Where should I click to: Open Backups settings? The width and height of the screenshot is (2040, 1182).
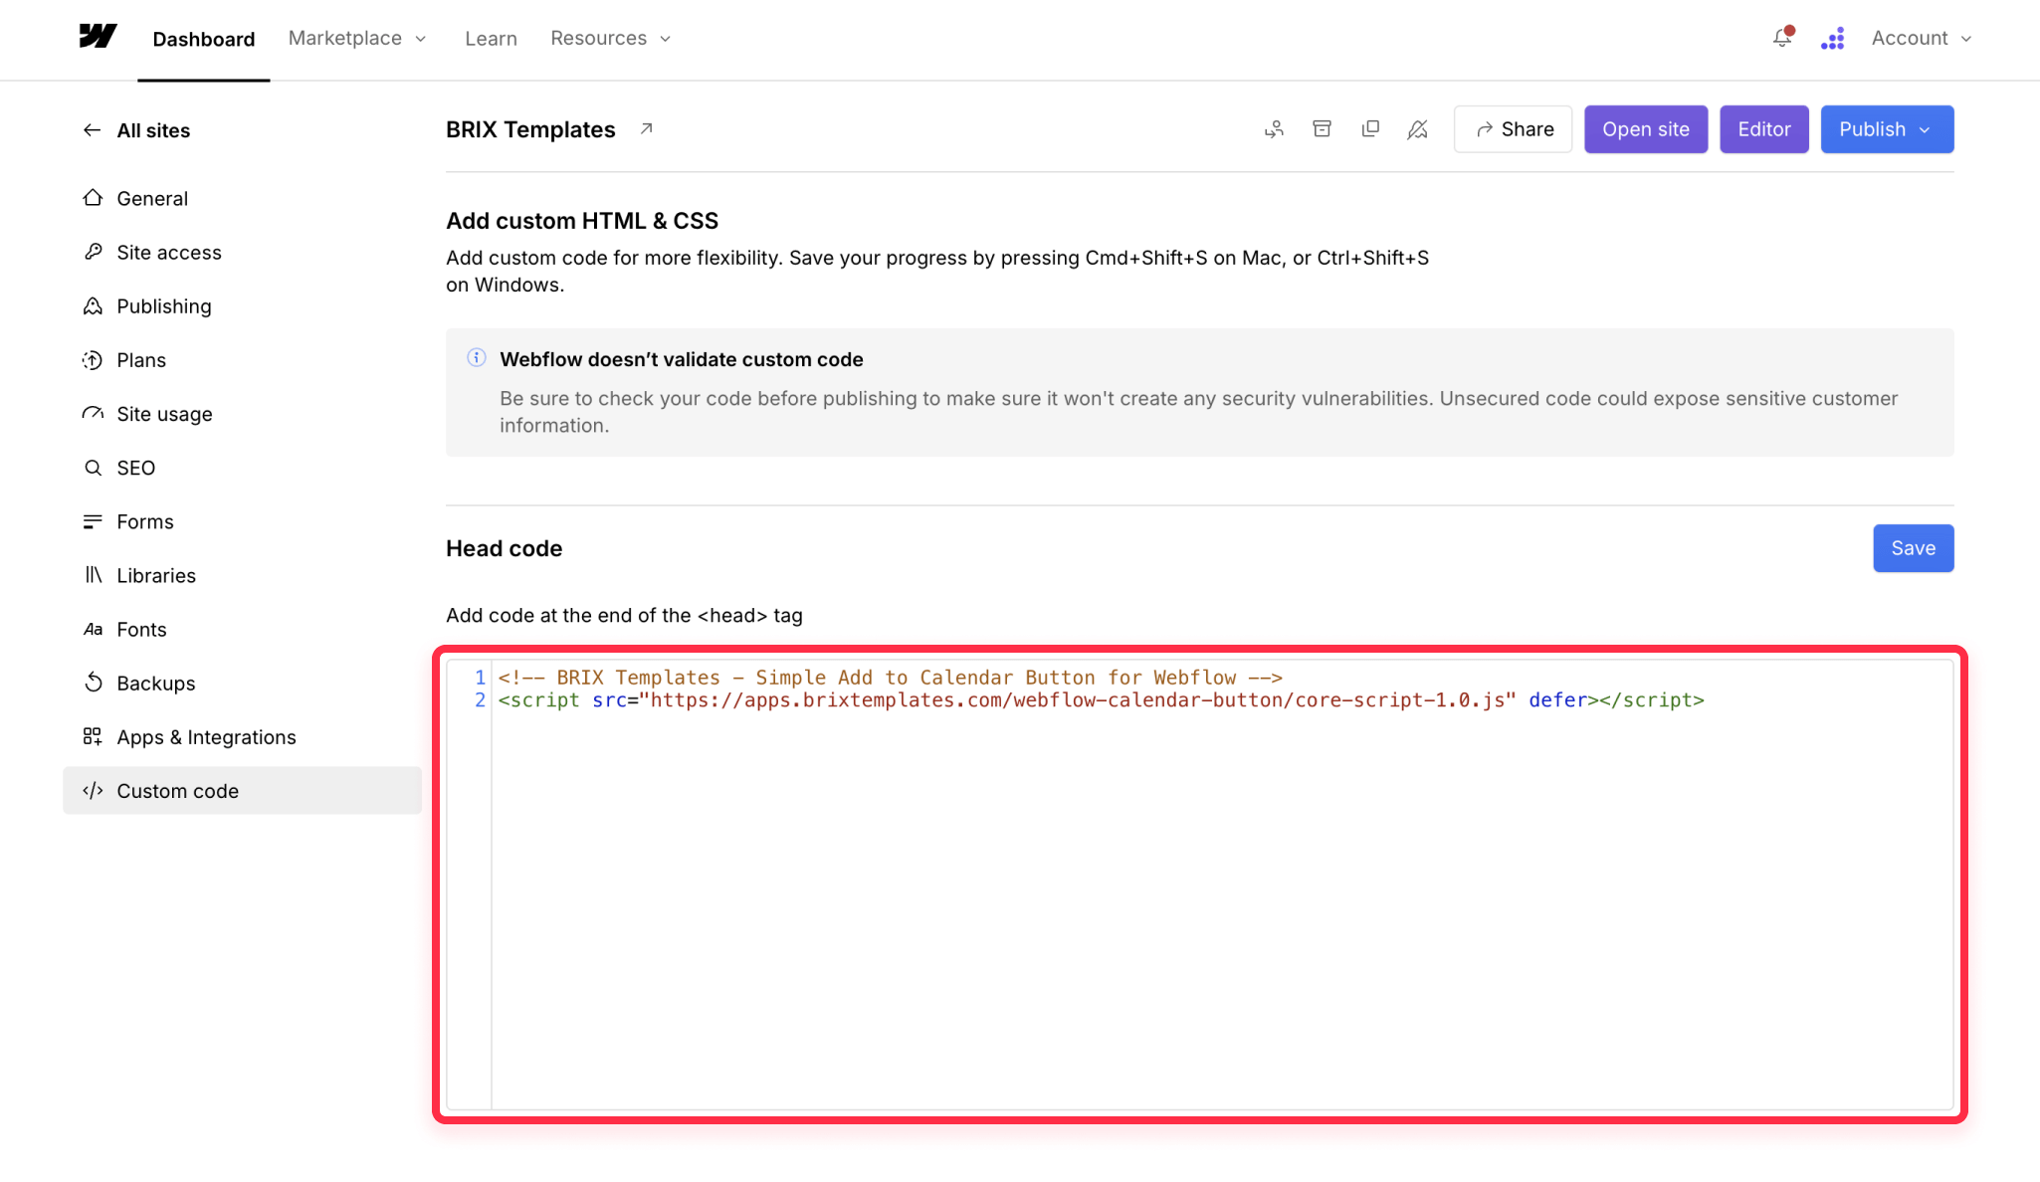[242, 683]
